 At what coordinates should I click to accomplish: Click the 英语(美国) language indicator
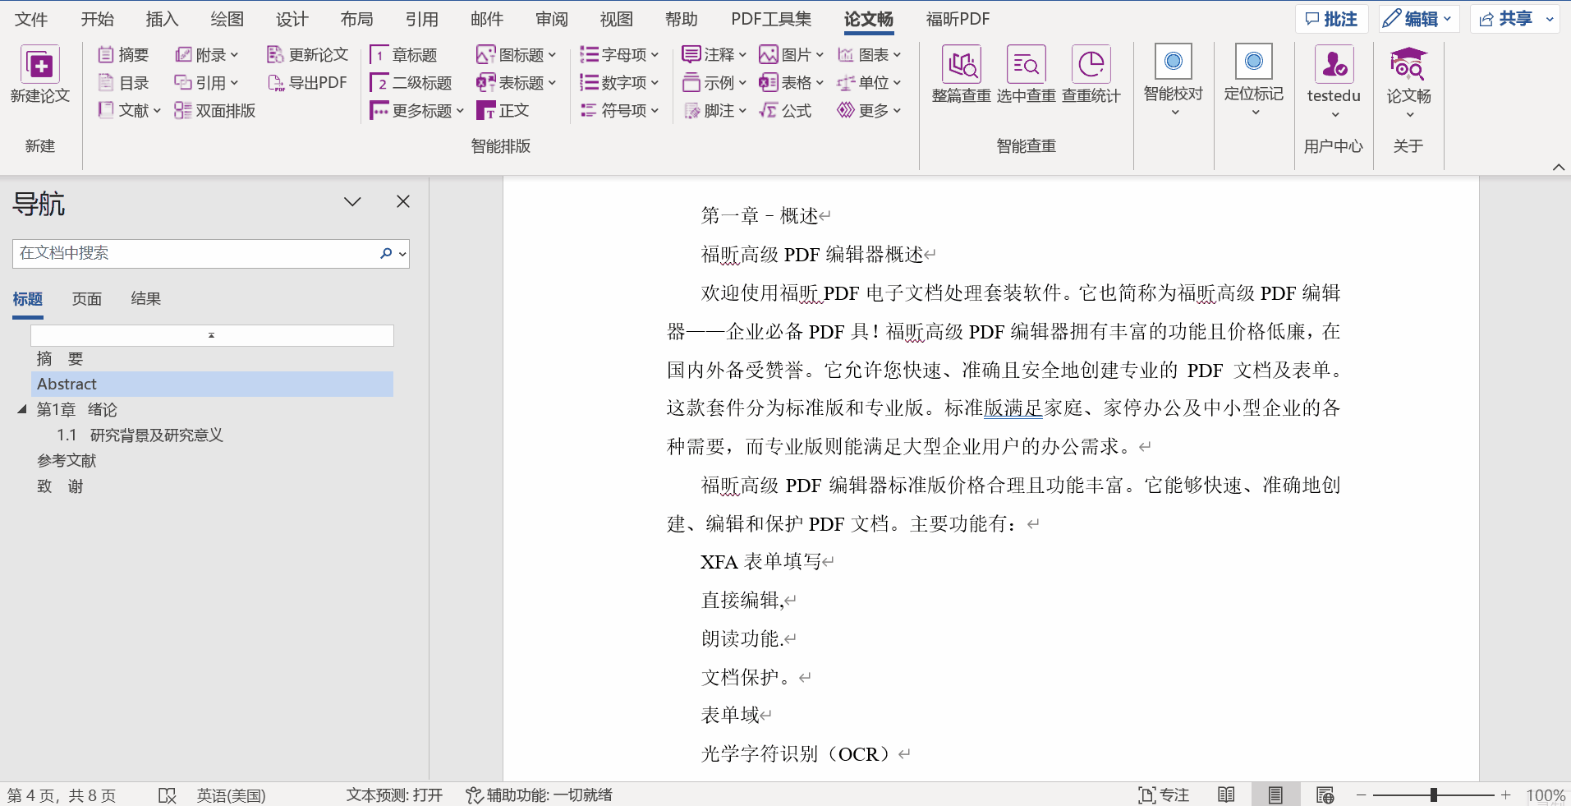231,795
